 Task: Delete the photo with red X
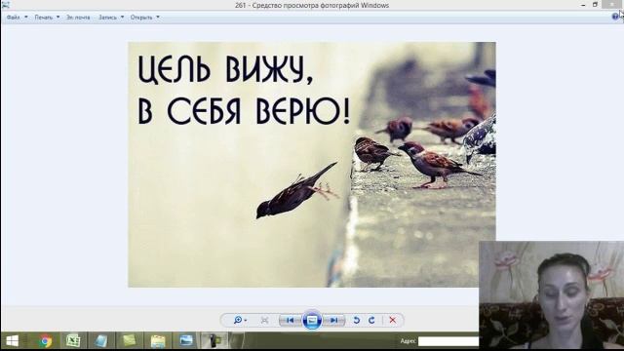click(x=392, y=320)
